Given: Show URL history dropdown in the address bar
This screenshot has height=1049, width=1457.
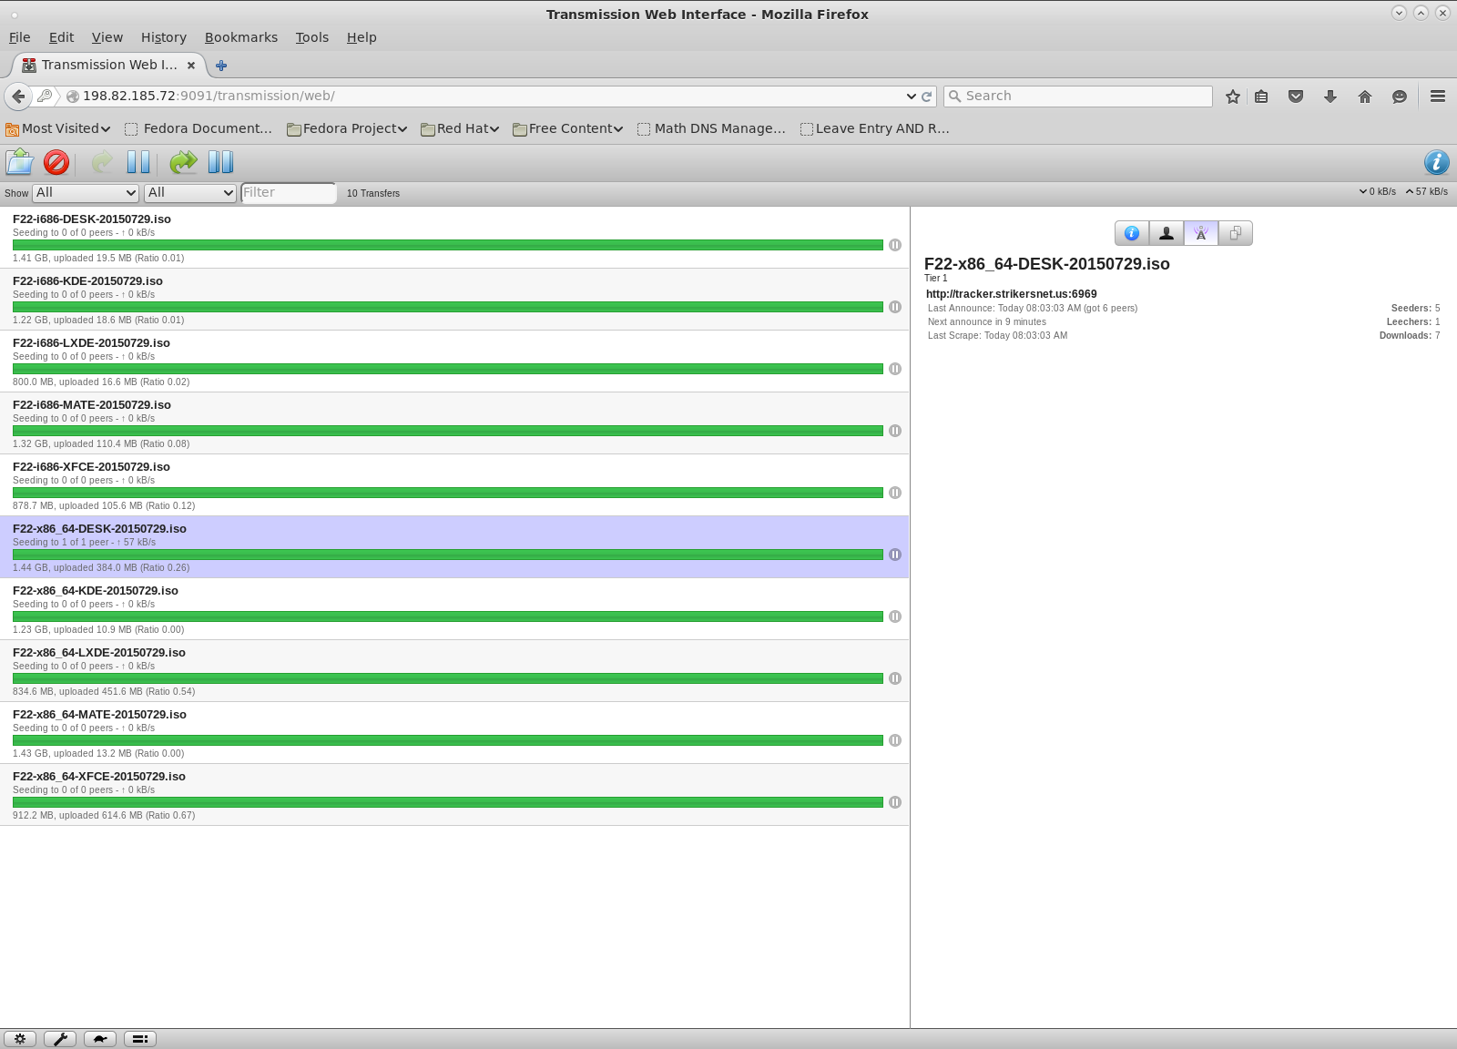Looking at the screenshot, I should click(911, 97).
